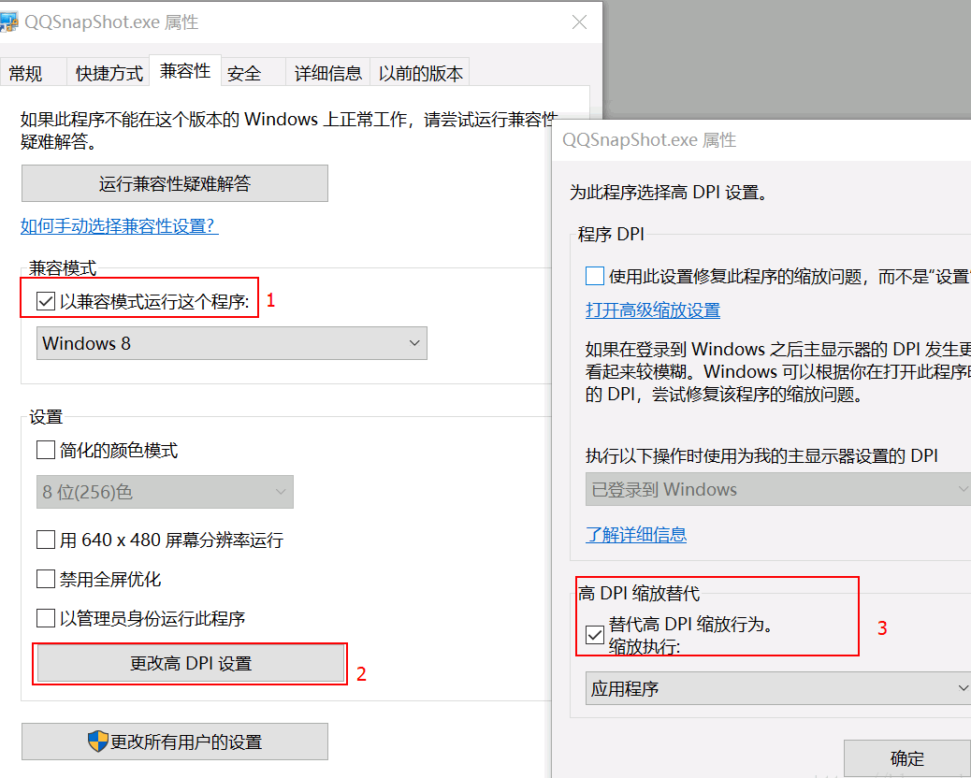This screenshot has width=971, height=778.
Task: Expand the Windows 8 compatibility dropdown
Action: click(x=232, y=343)
